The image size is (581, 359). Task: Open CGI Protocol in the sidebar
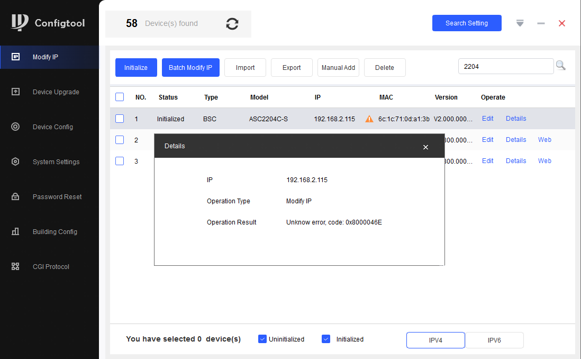pyautogui.click(x=51, y=267)
